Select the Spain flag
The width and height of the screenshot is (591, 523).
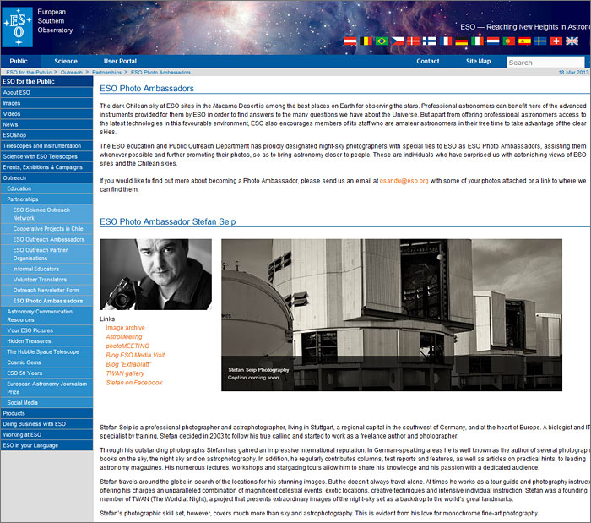coord(524,41)
